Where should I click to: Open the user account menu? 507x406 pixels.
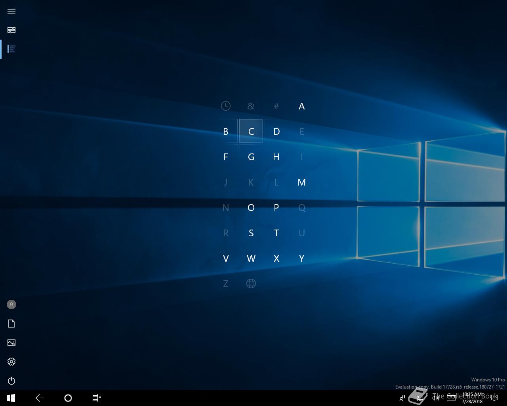[x=11, y=304]
